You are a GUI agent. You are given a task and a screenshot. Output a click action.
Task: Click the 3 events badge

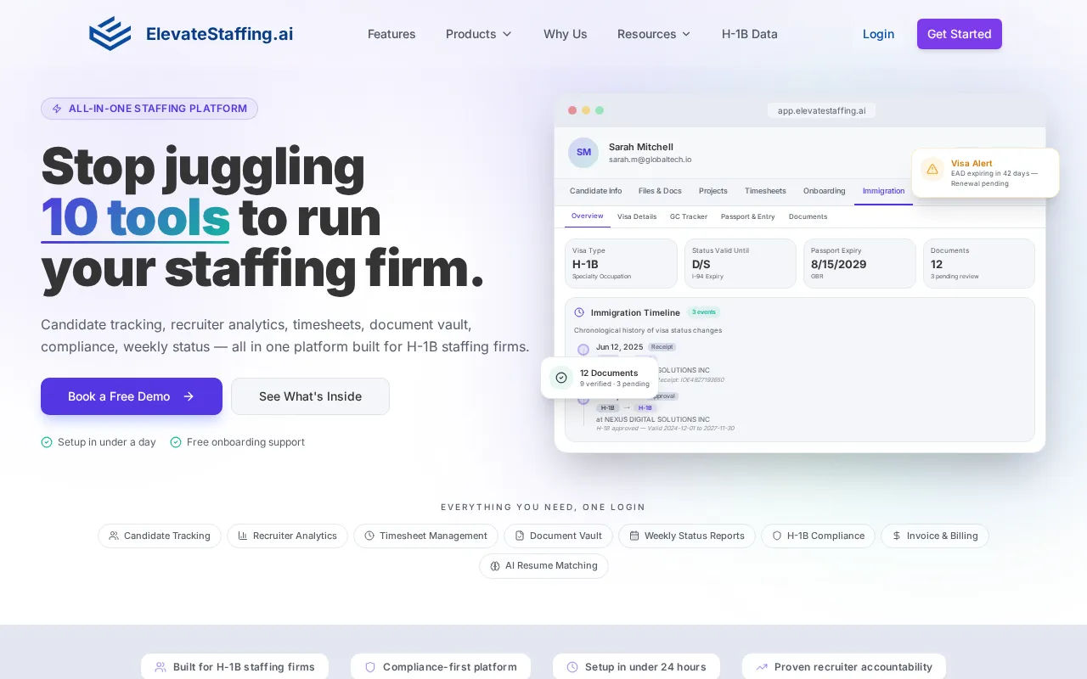point(703,312)
